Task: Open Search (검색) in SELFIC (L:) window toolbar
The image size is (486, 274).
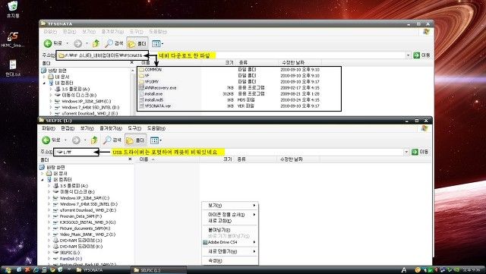Action: pyautogui.click(x=112, y=140)
